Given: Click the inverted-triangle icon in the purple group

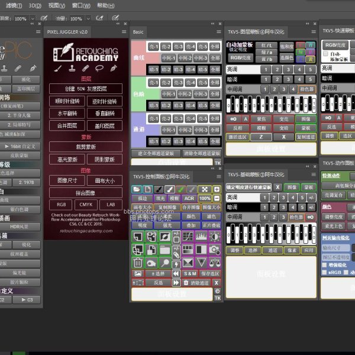Looking at the screenshot, I should [x=201, y=263].
